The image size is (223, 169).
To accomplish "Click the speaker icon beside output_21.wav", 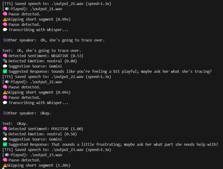I will 7,9.
